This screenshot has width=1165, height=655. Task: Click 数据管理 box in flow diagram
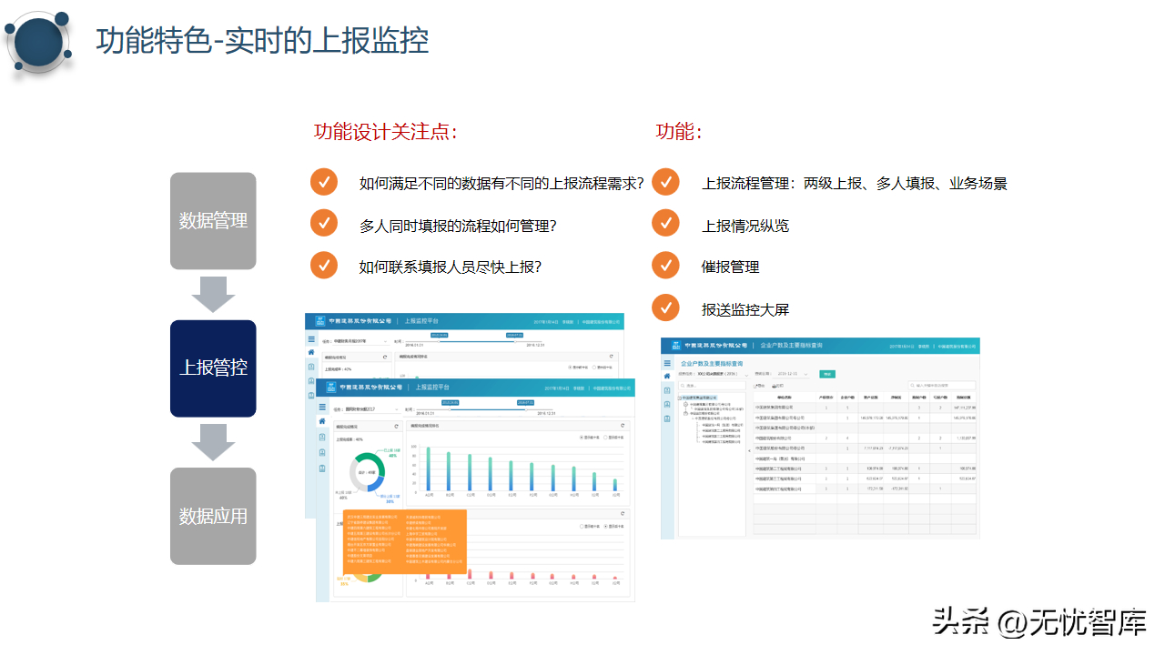point(213,221)
